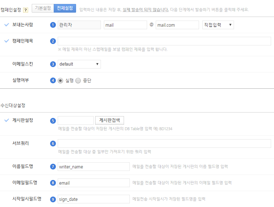The width and height of the screenshot is (274, 207).
Task: Click the number 1 badge next to 보내는사람
Action: 53,25
